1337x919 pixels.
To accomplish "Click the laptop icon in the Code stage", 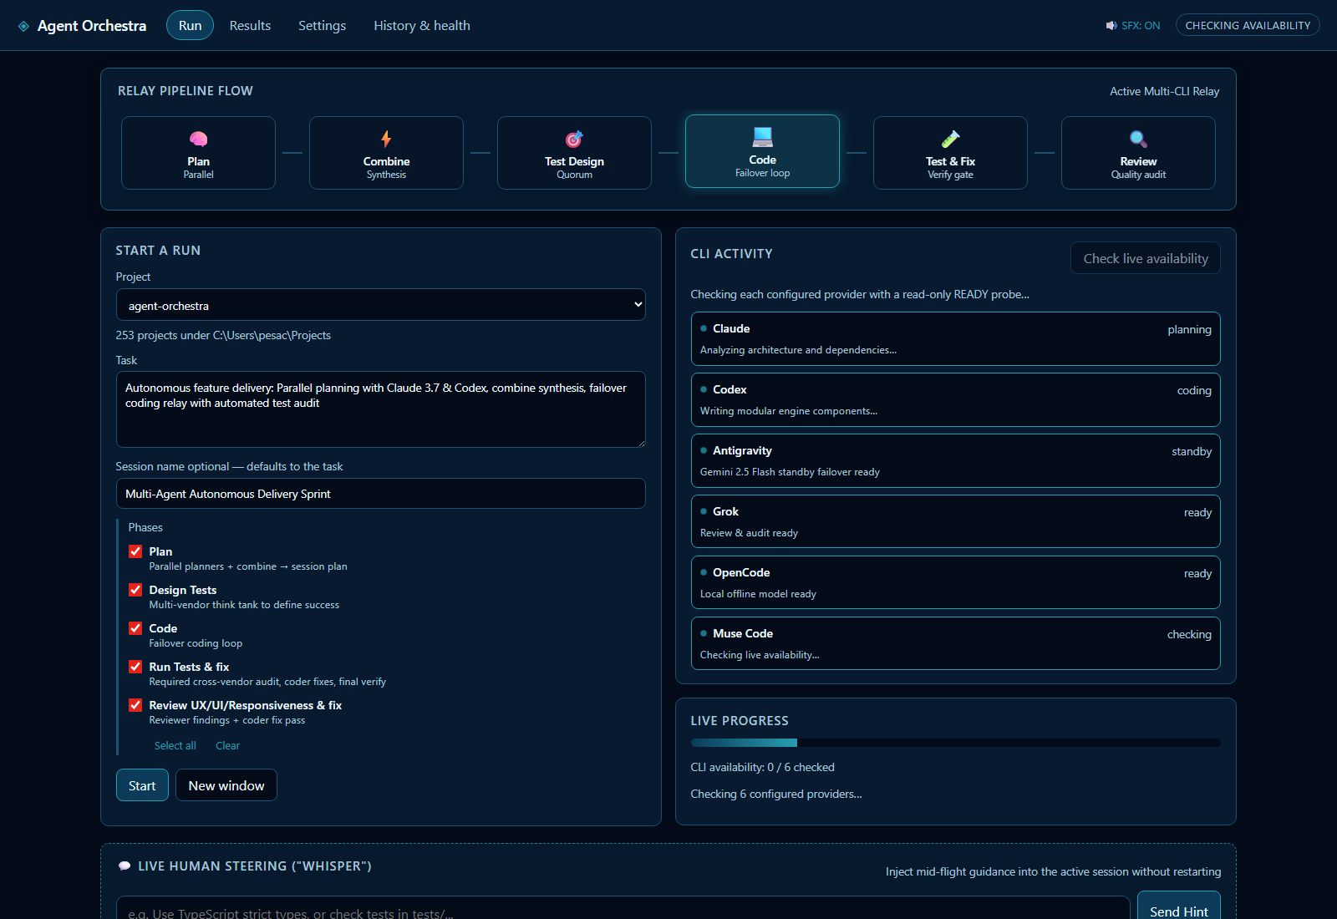I will coord(762,137).
